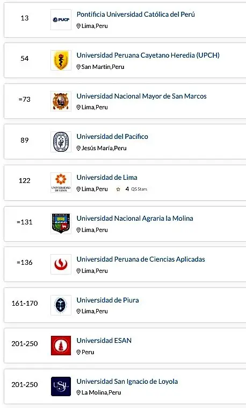Click the red UPC flame logo
246x408 pixels.
pyautogui.click(x=61, y=264)
